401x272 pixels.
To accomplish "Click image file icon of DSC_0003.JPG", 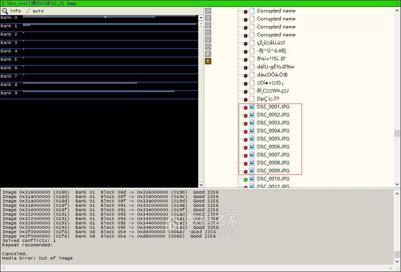I will point(252,123).
